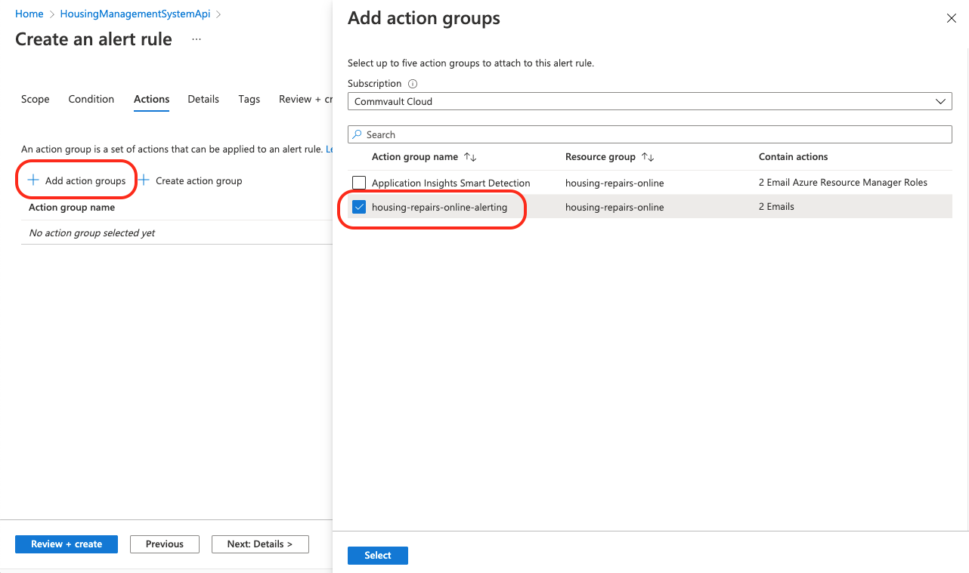
Task: Check the Application Insights Smart Detection checkbox
Action: 359,183
